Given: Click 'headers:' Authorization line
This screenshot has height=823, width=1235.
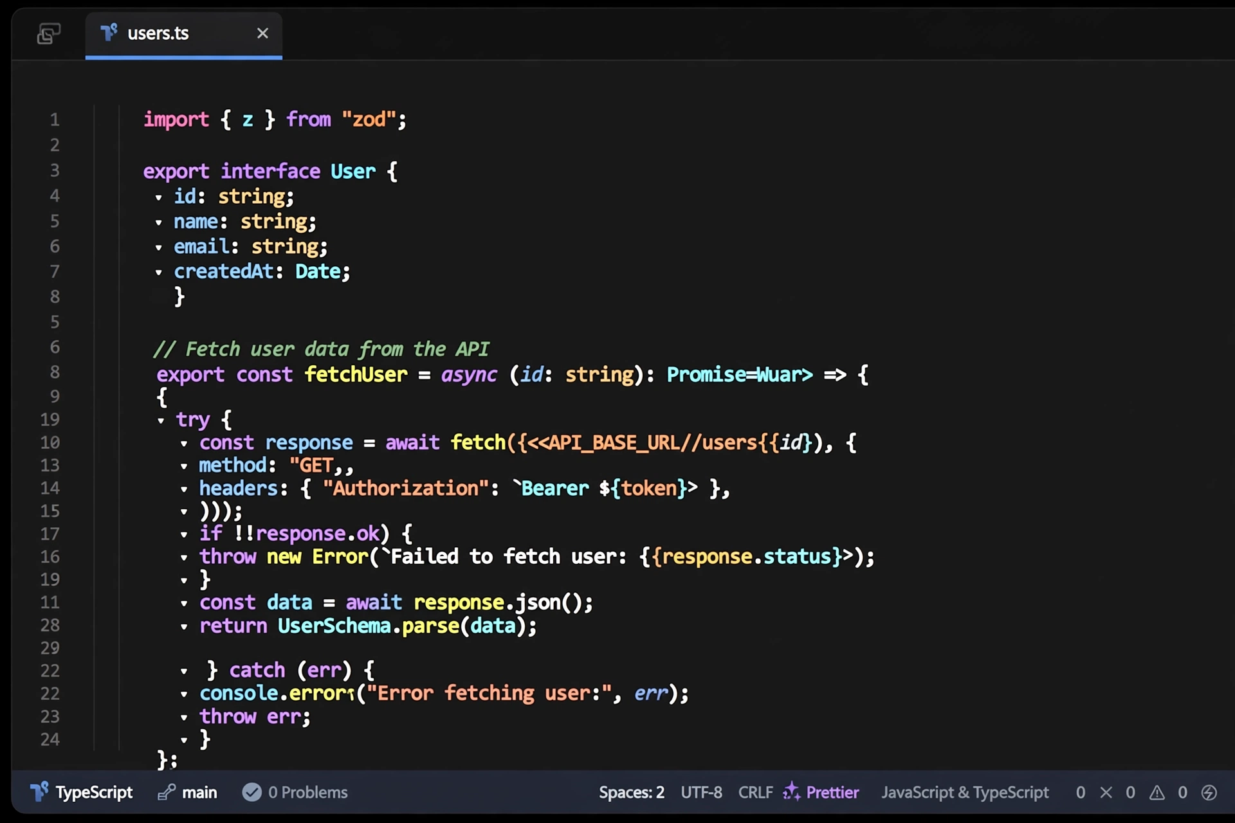Looking at the screenshot, I should coord(464,489).
